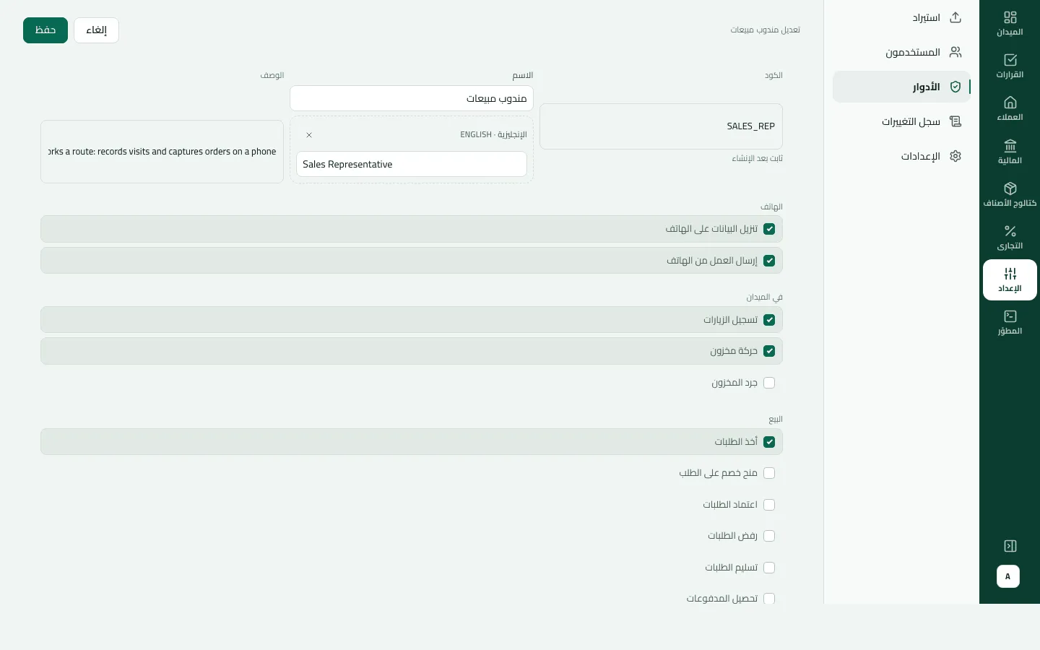Click the الإعدادات gear icon
The image size is (1040, 650).
[x=955, y=156]
